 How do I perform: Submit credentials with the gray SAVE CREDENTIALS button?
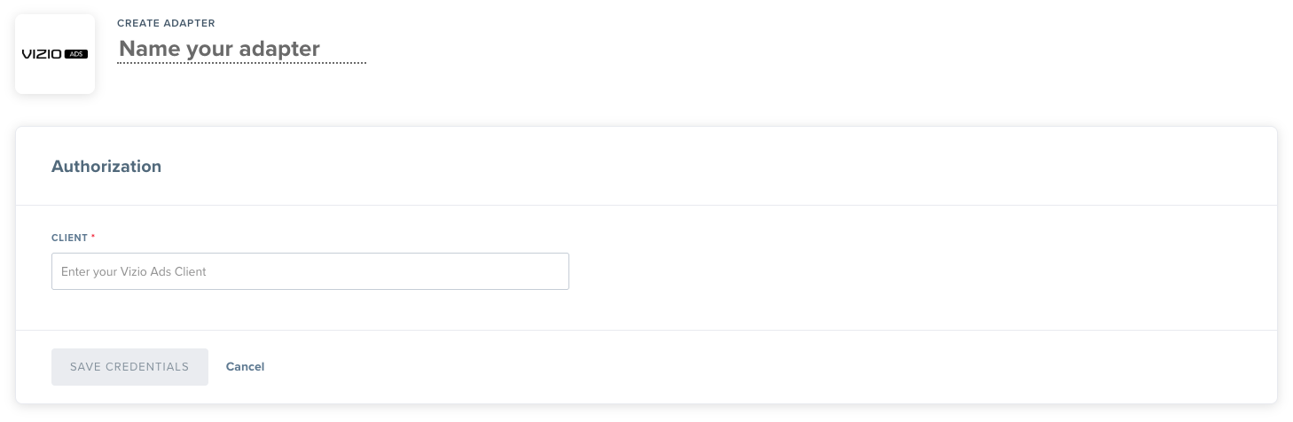pyautogui.click(x=129, y=367)
